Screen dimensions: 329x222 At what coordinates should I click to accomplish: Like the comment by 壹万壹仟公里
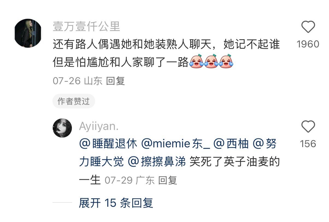pyautogui.click(x=308, y=27)
